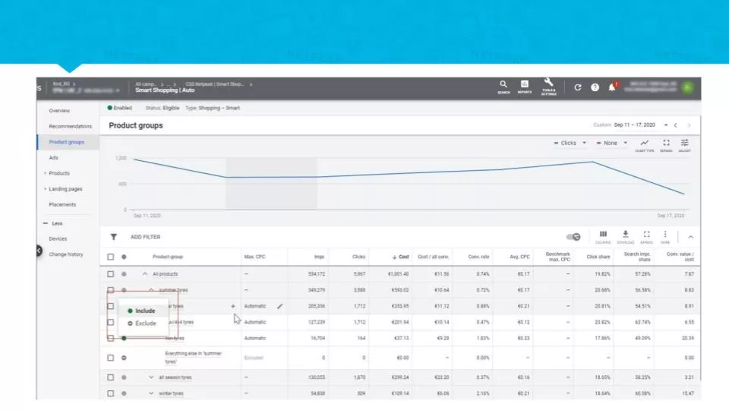Expand the winter tyres product group
This screenshot has height=410, width=729.
(151, 393)
